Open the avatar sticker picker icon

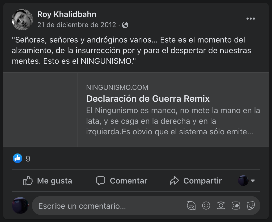(192, 206)
